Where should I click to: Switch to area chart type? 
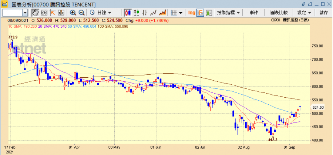tap(162, 13)
